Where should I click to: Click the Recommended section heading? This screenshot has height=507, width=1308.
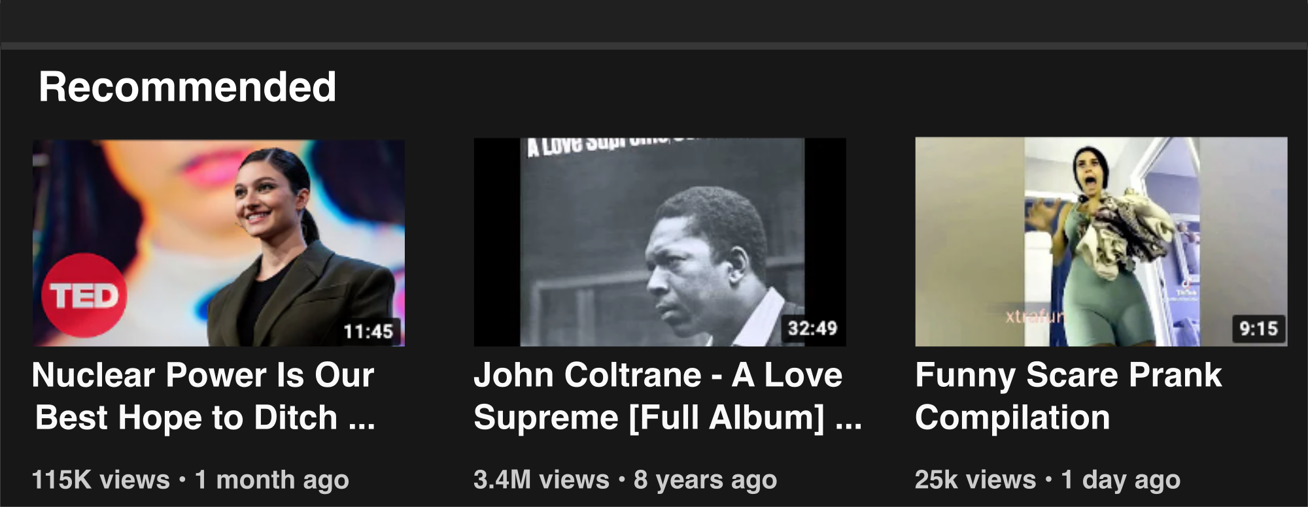pos(188,87)
